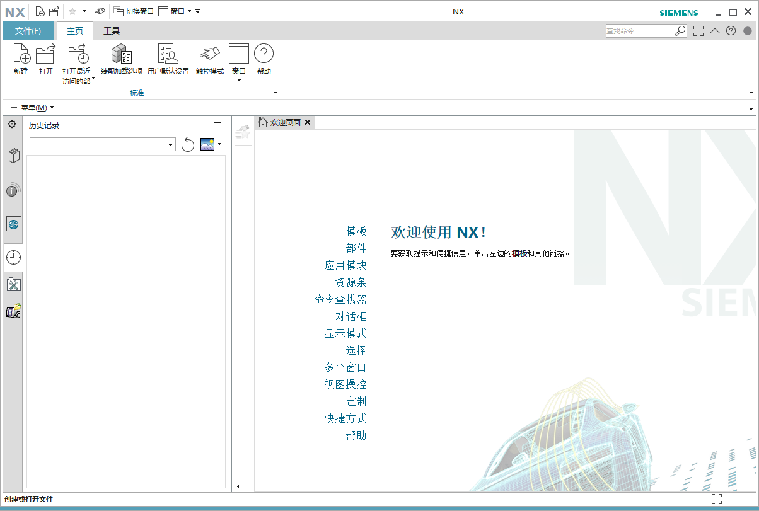Switch to the 主页 ribbon tab
This screenshot has height=511, width=759.
pos(75,31)
